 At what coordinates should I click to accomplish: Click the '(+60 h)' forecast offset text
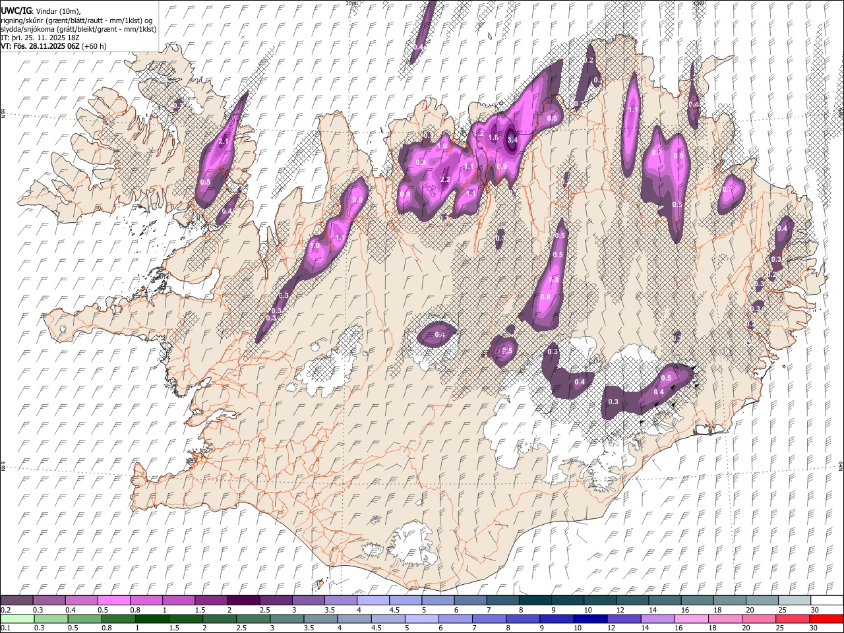point(94,46)
